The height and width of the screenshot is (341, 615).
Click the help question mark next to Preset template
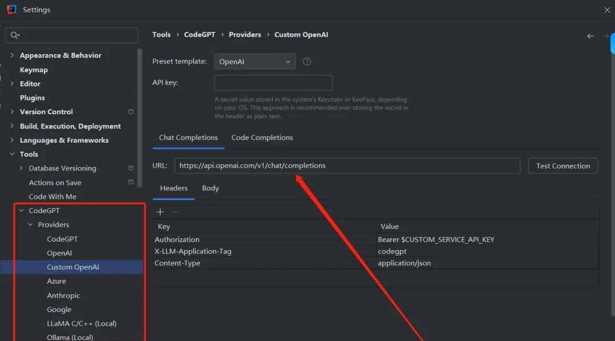click(307, 61)
